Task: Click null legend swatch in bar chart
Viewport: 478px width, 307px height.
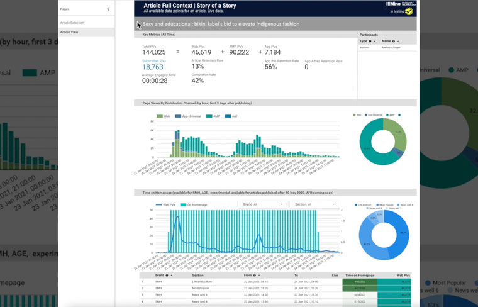Action: tap(228, 116)
